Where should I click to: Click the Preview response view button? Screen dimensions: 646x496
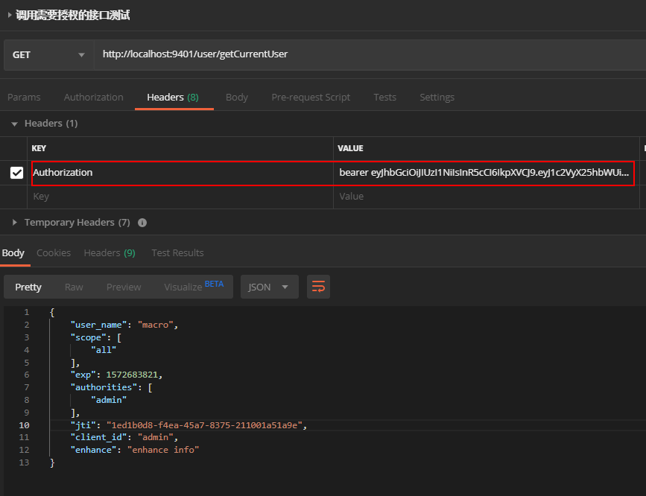point(124,287)
